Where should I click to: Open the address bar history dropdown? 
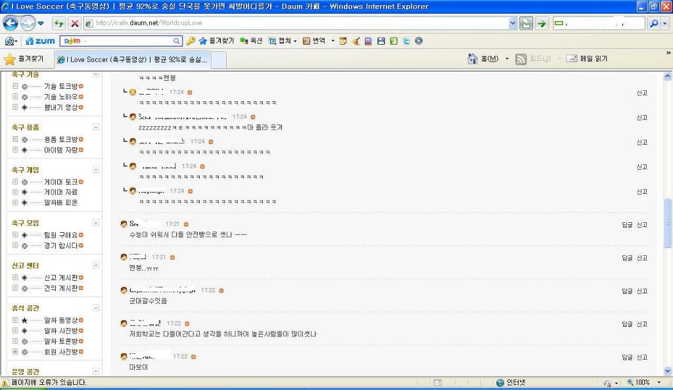[514, 22]
